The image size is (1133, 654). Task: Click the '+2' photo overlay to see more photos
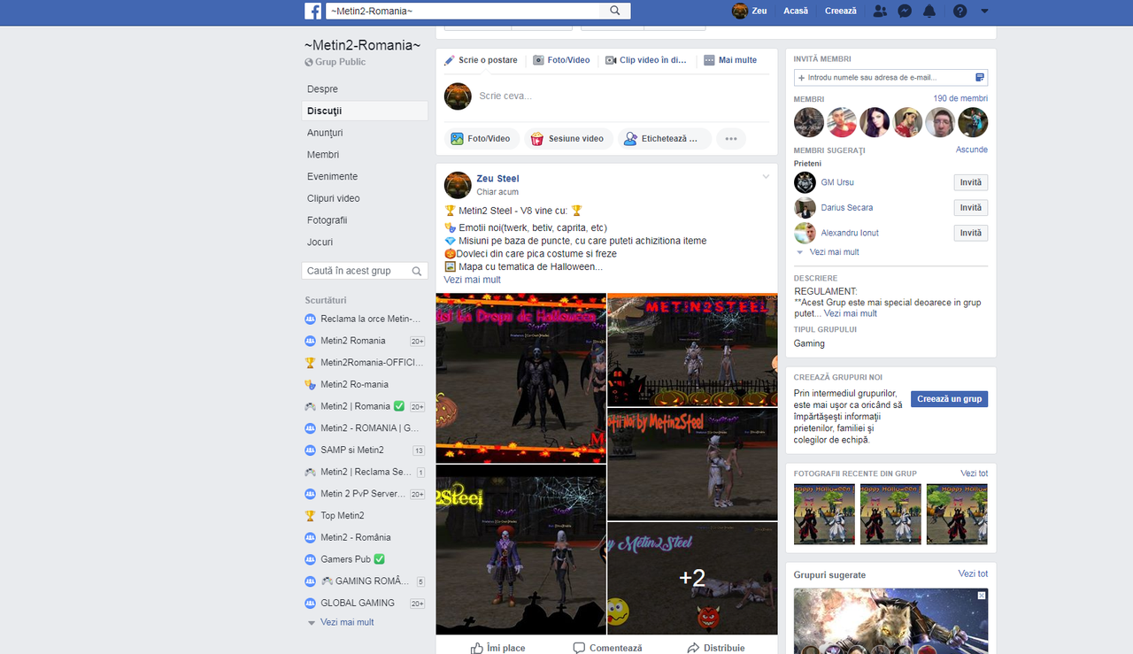pos(691,577)
